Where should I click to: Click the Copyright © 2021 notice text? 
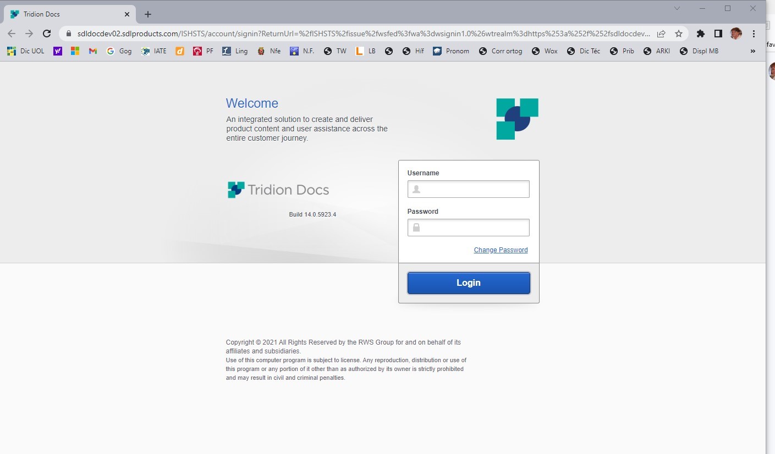(x=343, y=346)
